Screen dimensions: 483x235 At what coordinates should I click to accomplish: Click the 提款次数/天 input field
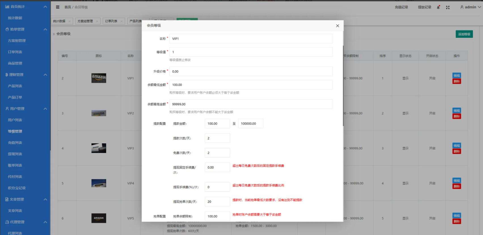(217, 138)
